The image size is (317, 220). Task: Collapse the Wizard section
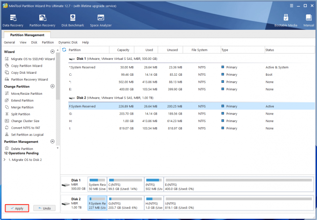52,52
